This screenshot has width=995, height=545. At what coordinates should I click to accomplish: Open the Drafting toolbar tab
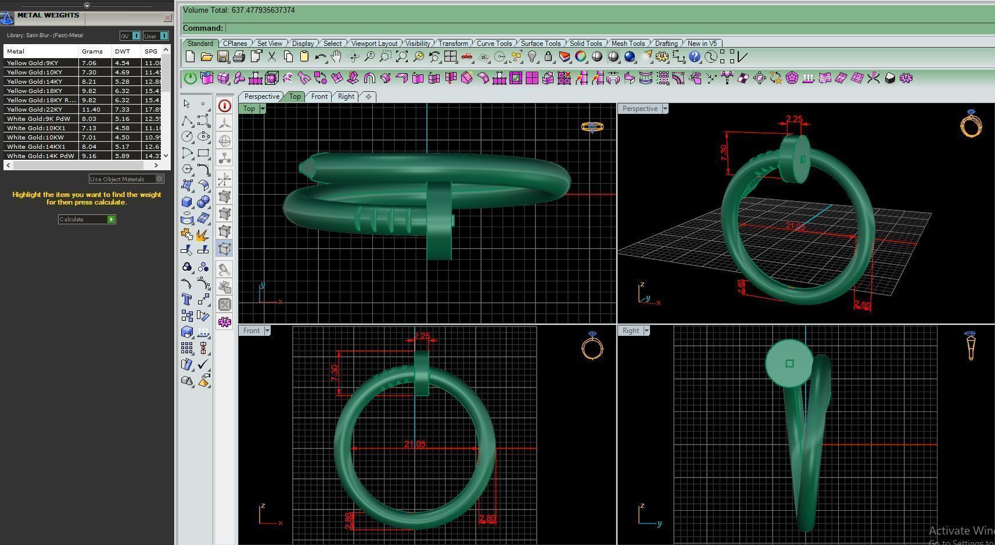click(x=666, y=44)
